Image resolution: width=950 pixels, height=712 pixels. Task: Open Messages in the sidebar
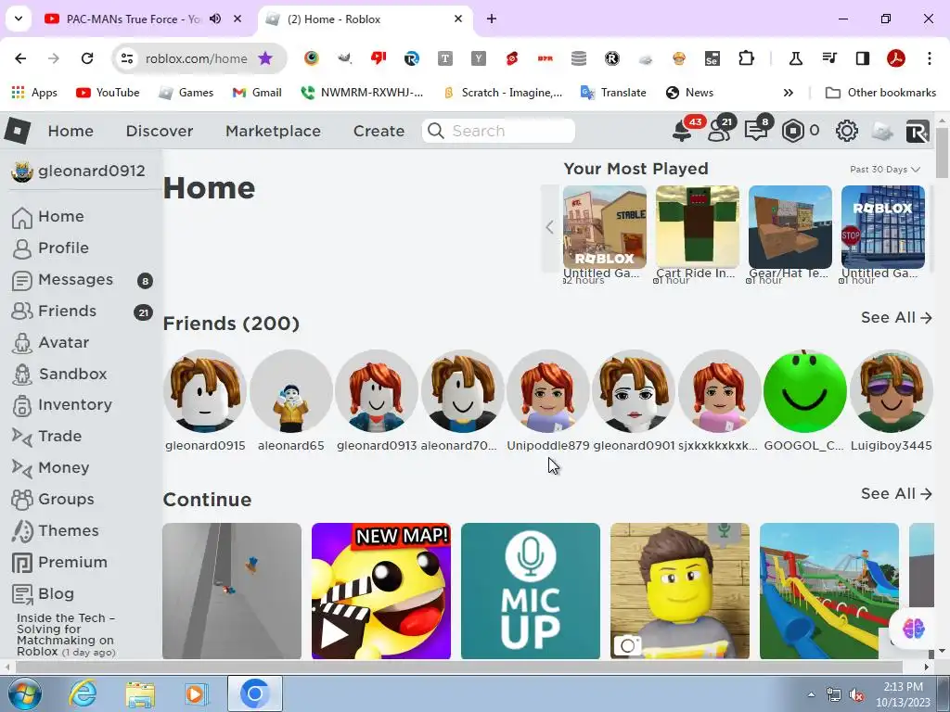click(75, 279)
